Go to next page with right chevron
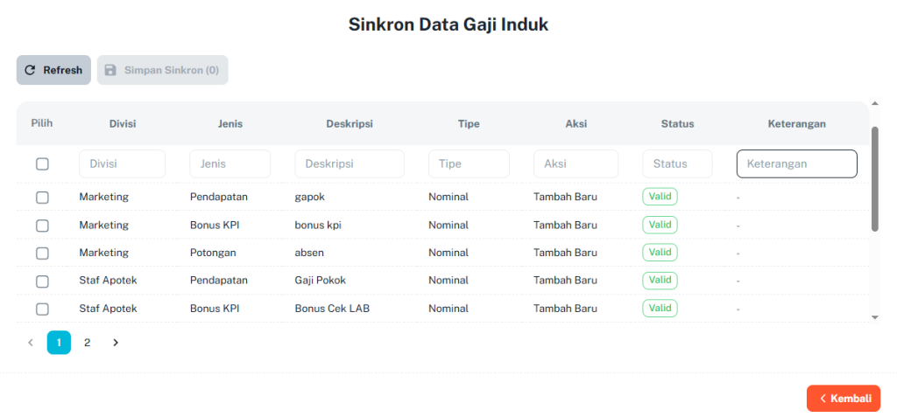This screenshot has height=417, width=897. [116, 343]
